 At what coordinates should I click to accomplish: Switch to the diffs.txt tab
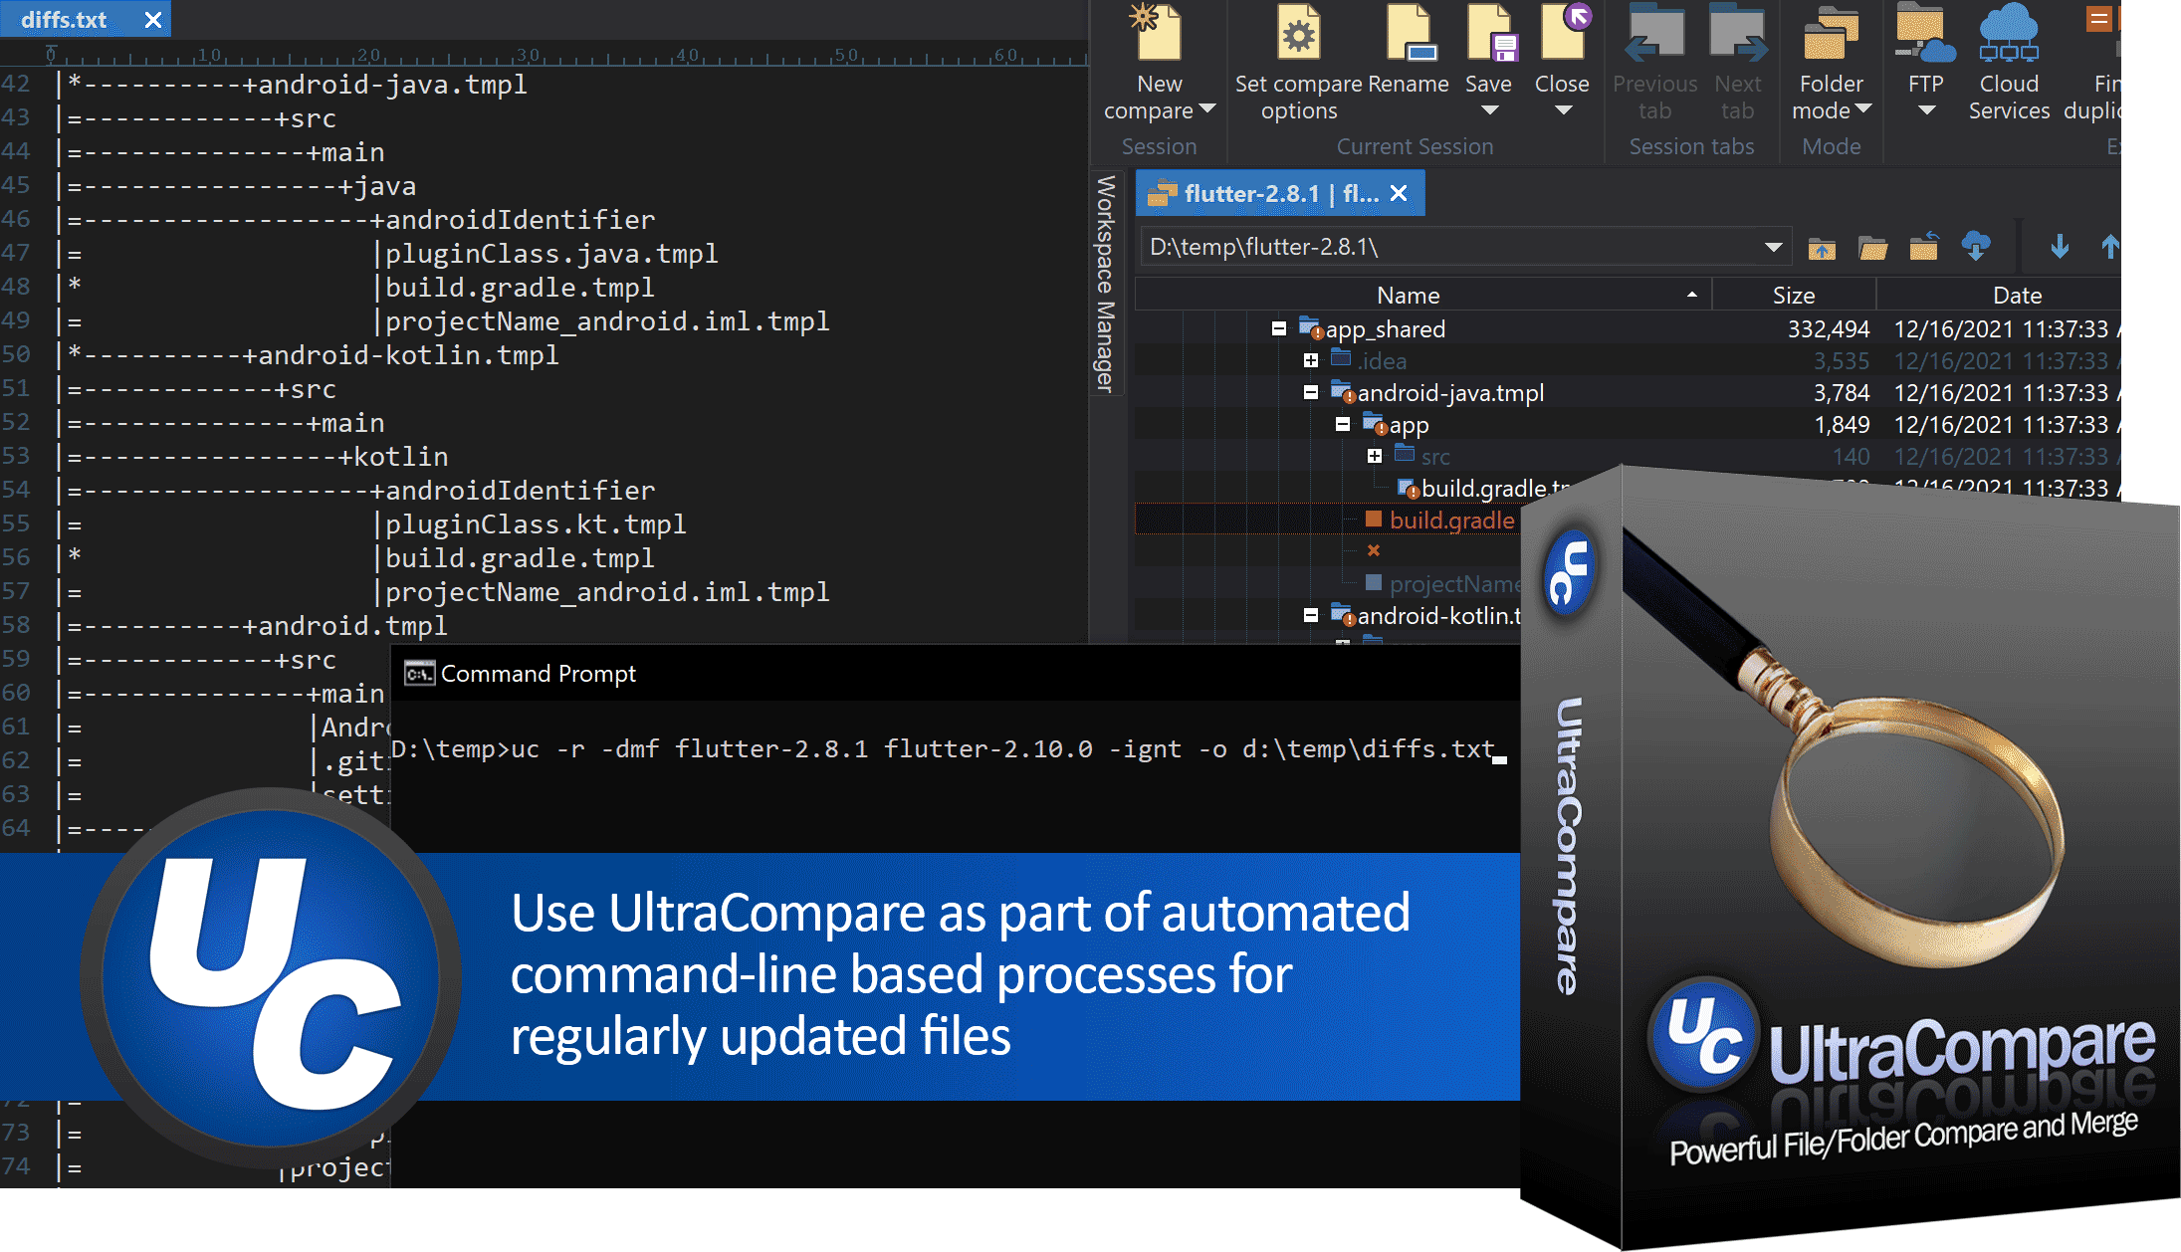(x=64, y=19)
